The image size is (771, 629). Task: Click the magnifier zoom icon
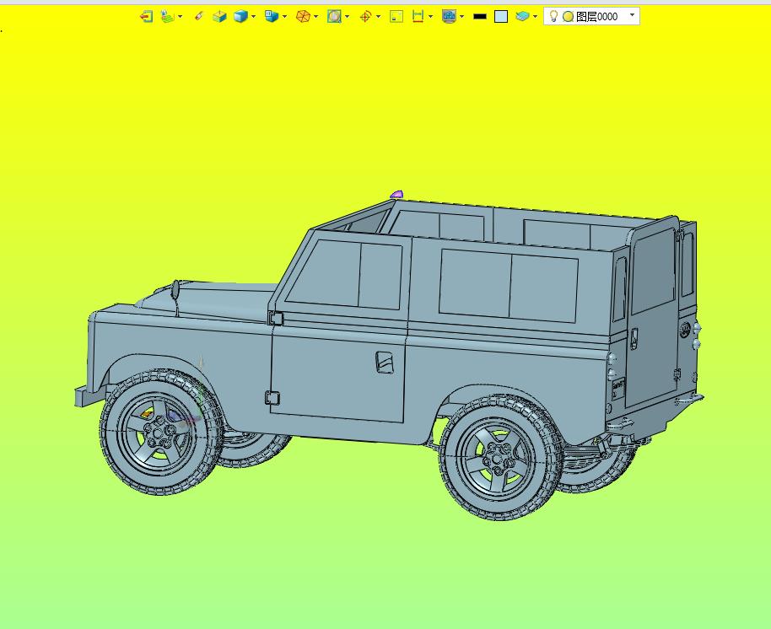[x=334, y=17]
